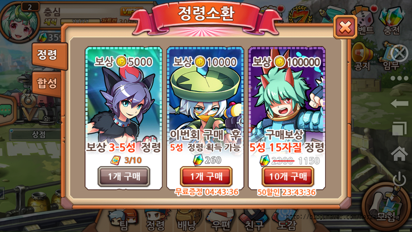
Task: Open the 도감 encyclopedia menu
Action: click(x=287, y=221)
